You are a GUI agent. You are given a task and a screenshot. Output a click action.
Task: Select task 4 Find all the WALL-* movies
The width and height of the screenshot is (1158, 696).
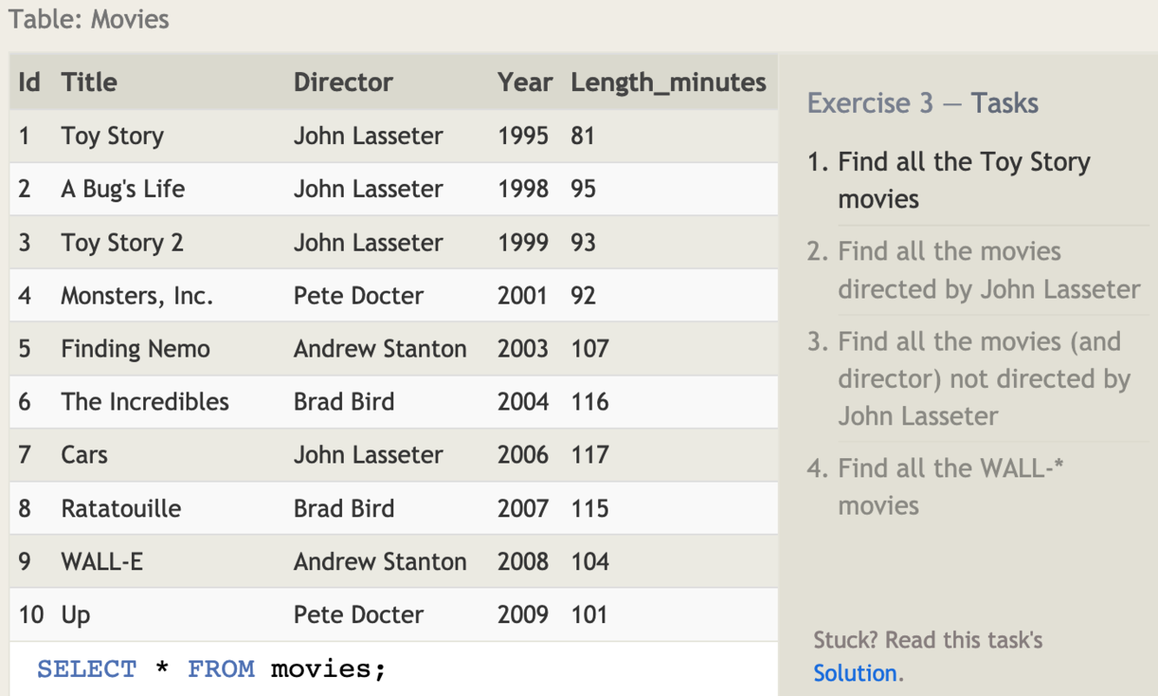[x=937, y=487]
